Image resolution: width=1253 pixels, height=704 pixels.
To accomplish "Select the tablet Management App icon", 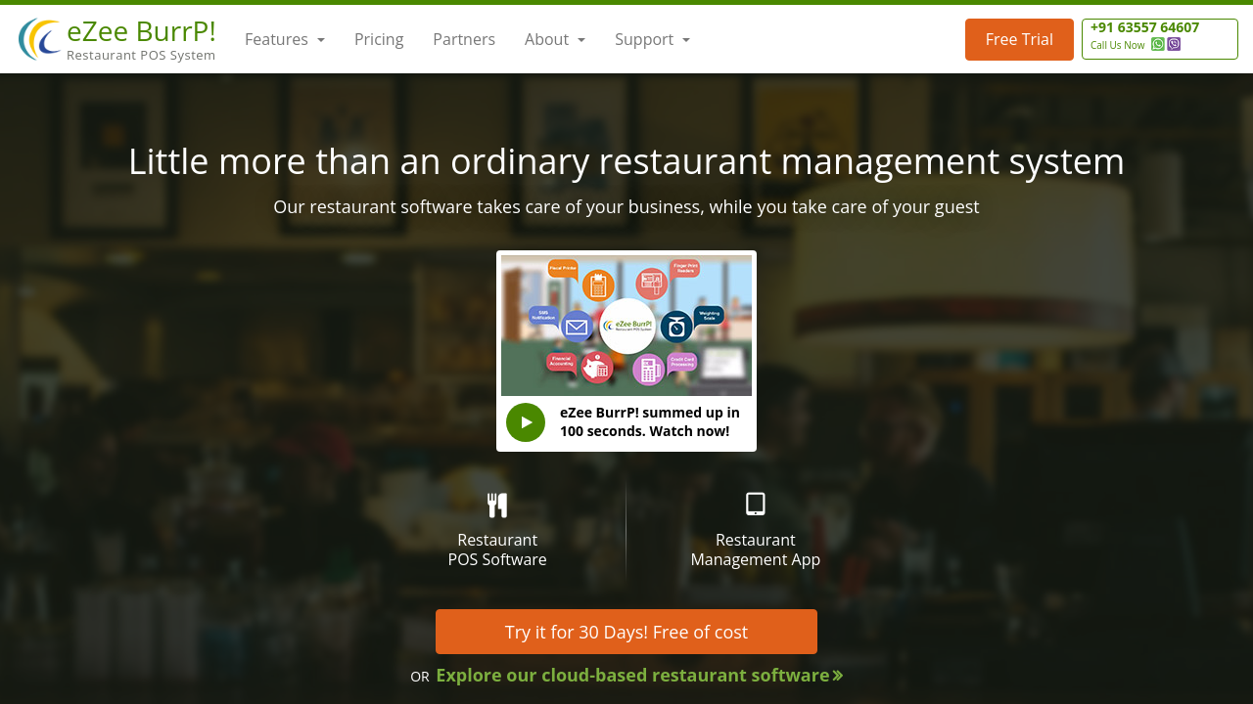I will (x=756, y=504).
